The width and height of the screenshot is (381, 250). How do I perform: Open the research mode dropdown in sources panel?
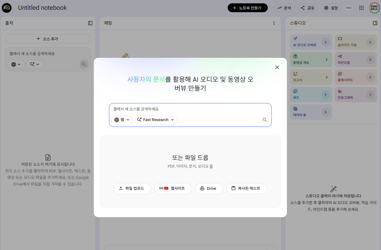35,64
